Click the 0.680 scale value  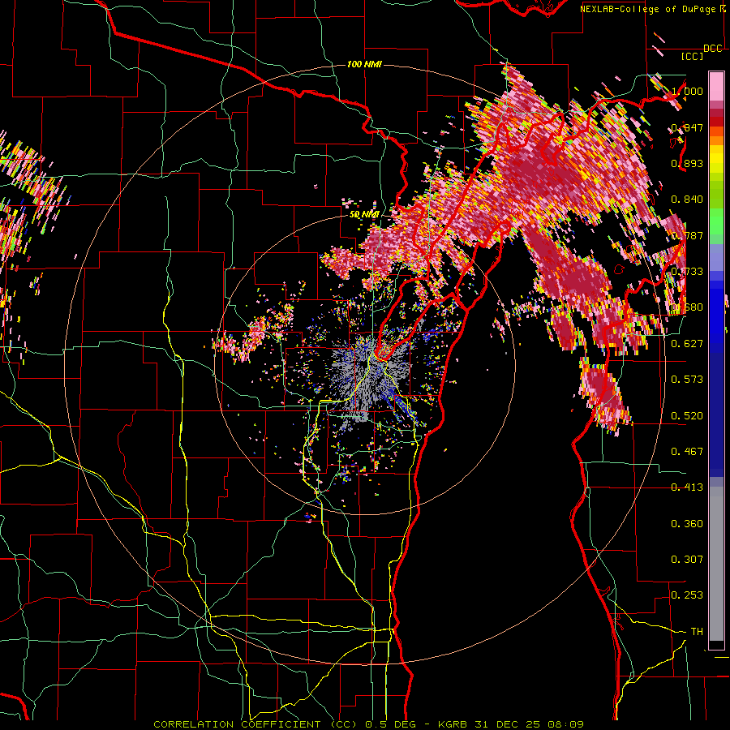687,307
